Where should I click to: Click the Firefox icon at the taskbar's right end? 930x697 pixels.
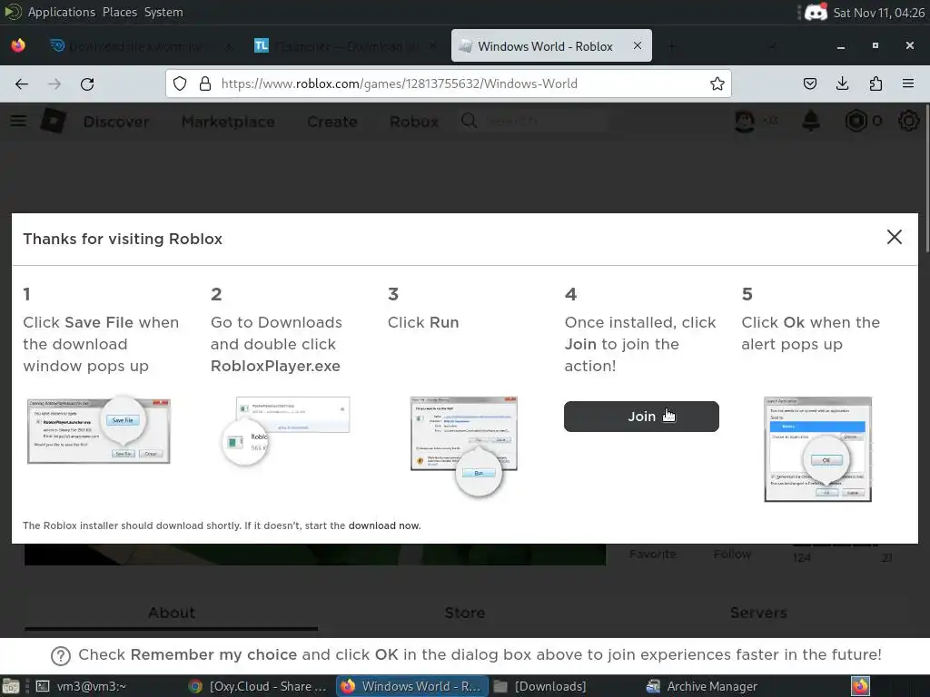[x=861, y=686]
